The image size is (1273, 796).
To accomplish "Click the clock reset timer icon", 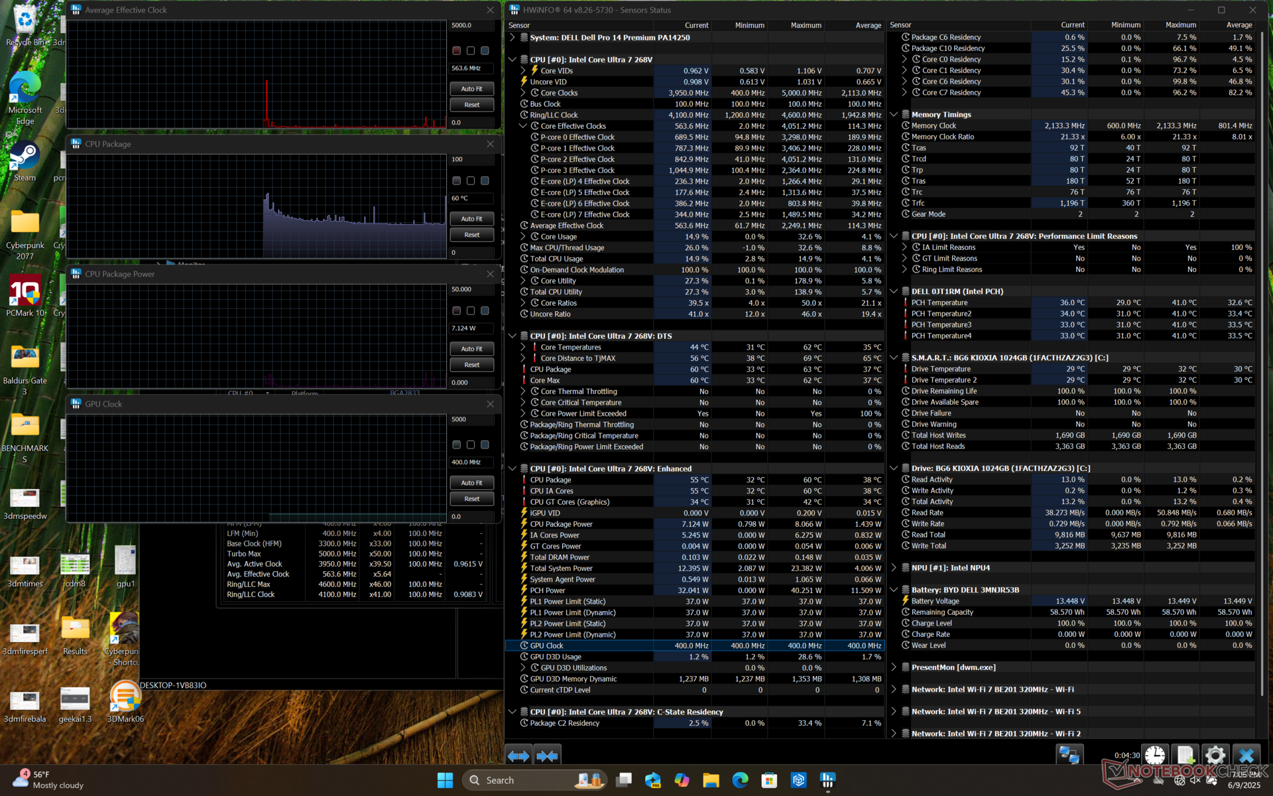I will [1154, 755].
